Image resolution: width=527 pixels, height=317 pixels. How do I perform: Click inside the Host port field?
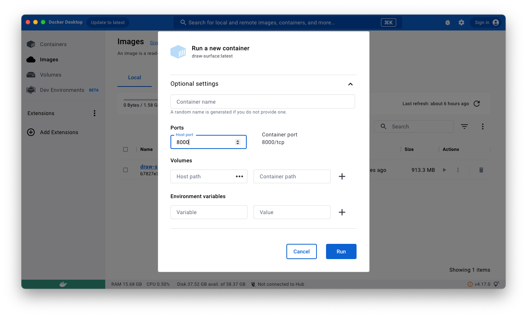coord(209,142)
